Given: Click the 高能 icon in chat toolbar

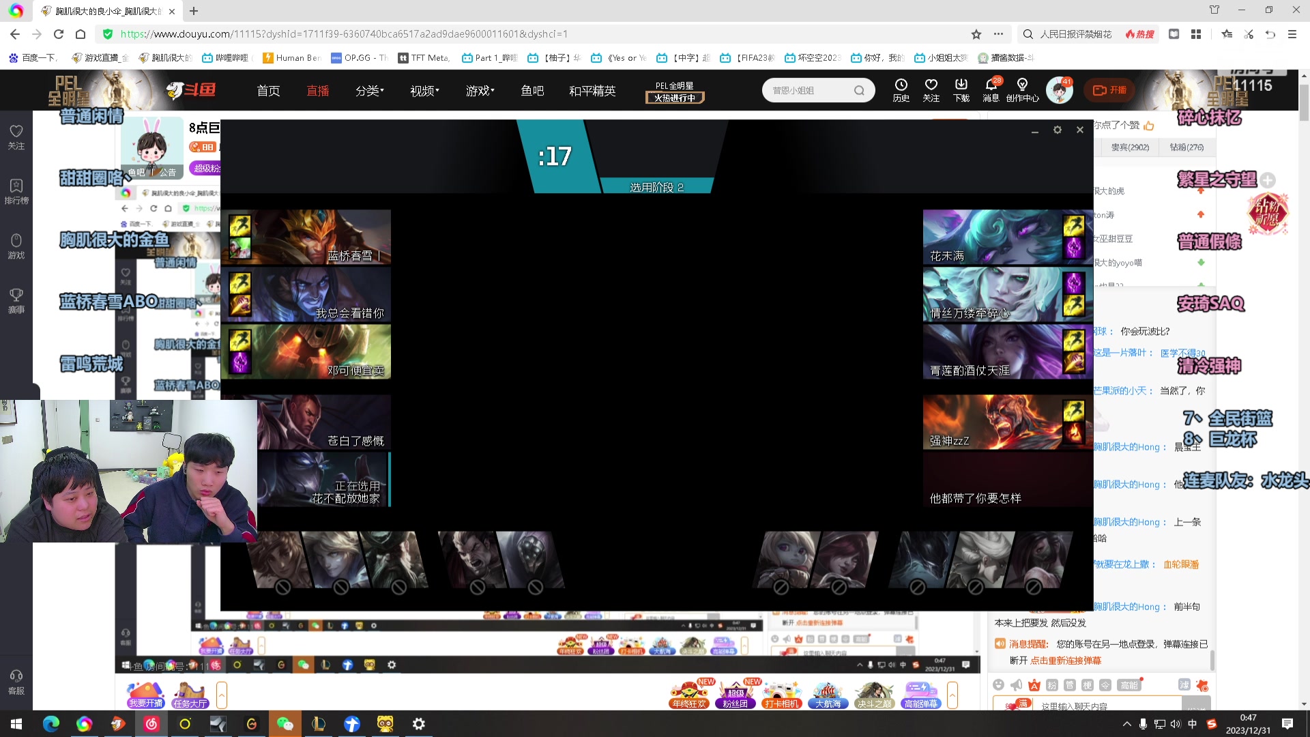Looking at the screenshot, I should [x=1130, y=684].
